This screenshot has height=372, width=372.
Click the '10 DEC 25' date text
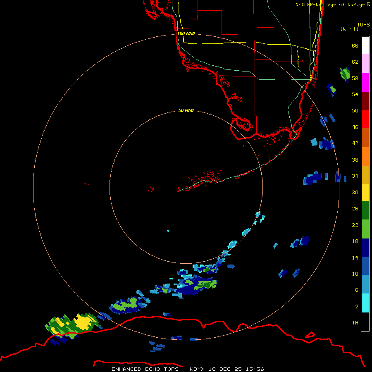click(225, 369)
